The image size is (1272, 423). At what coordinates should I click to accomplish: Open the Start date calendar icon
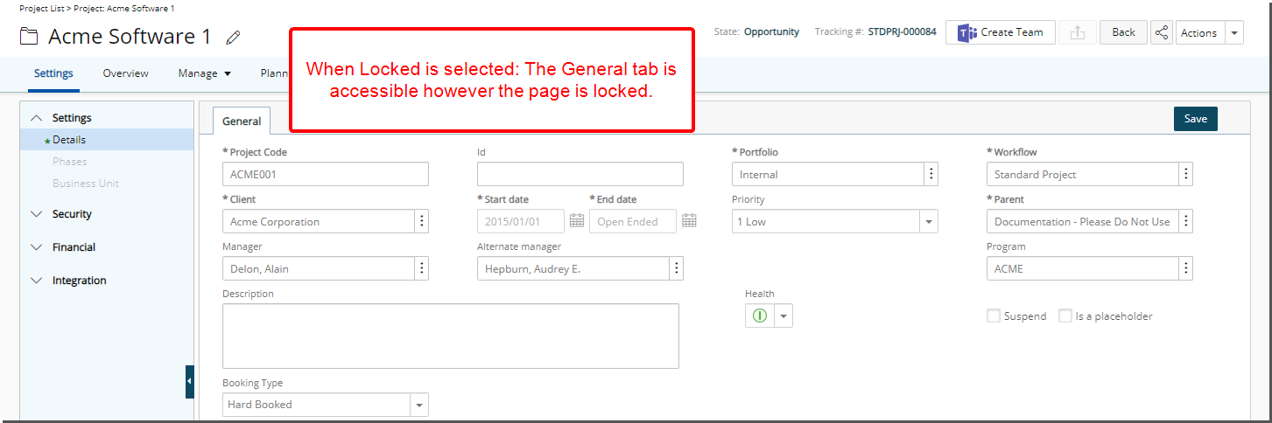(577, 221)
